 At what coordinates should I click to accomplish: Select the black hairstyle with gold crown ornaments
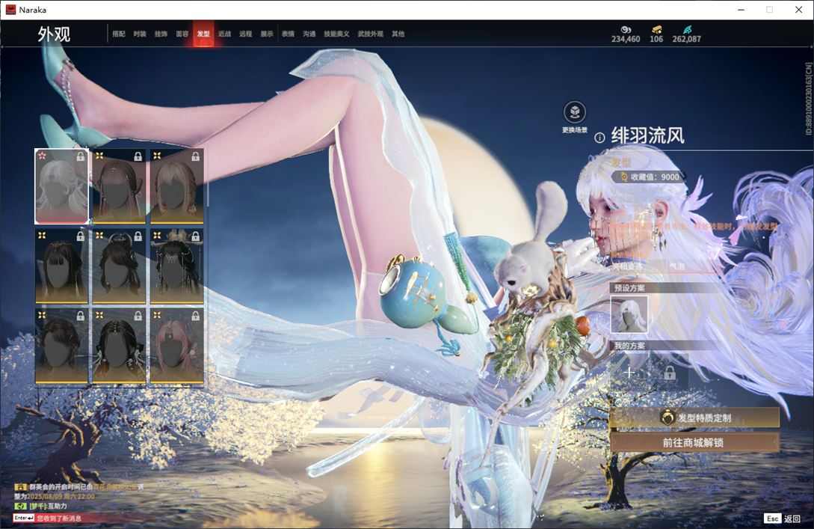(176, 266)
